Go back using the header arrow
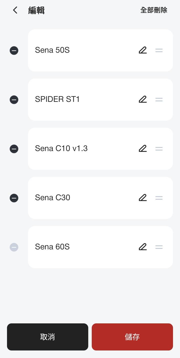 click(15, 10)
